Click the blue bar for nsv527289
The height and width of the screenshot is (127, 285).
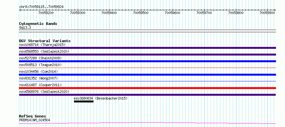(147, 61)
